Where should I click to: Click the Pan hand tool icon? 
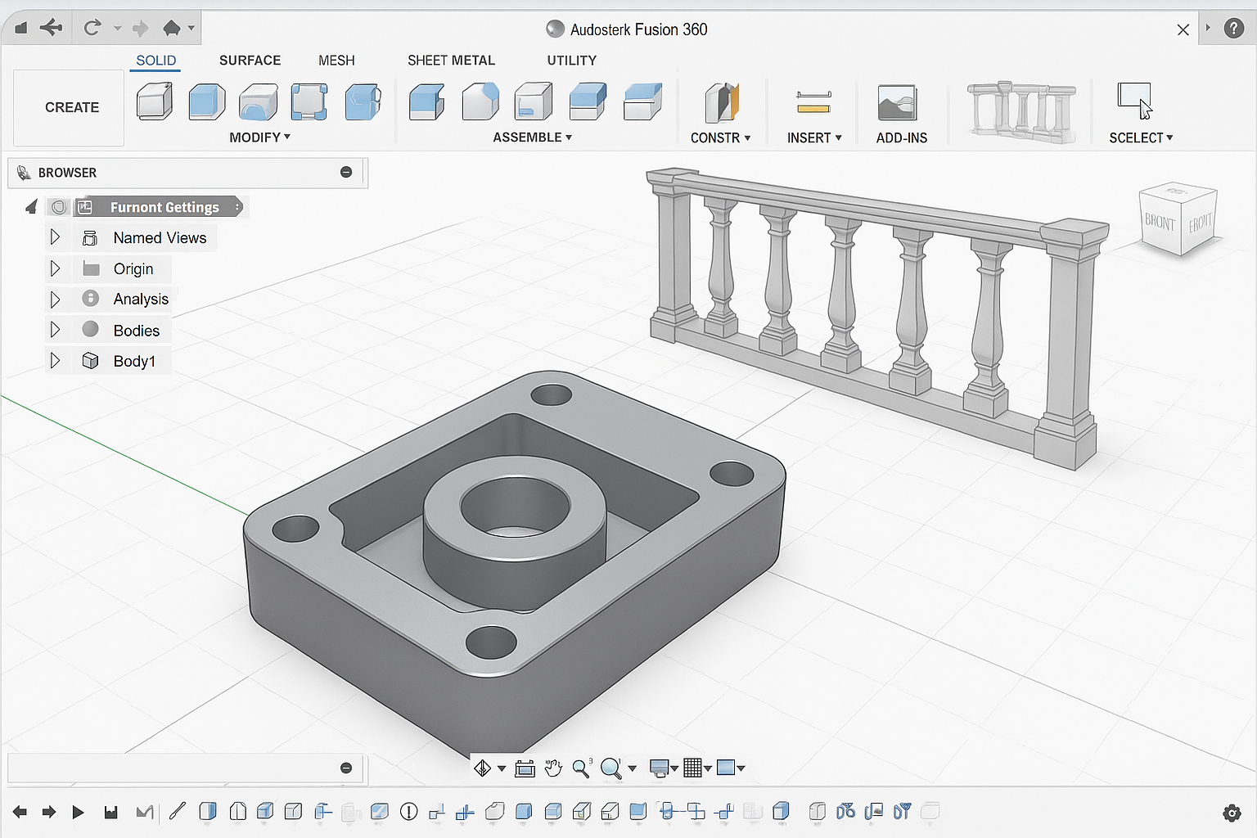pos(553,768)
